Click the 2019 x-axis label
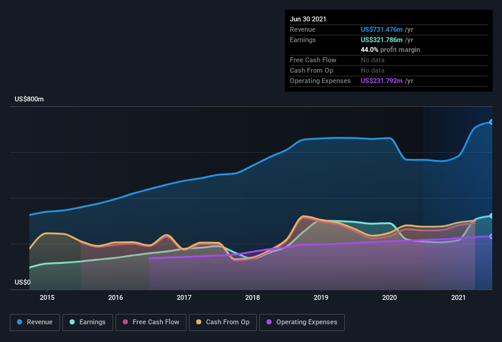Screen dimensions: 502x342 tap(321, 297)
